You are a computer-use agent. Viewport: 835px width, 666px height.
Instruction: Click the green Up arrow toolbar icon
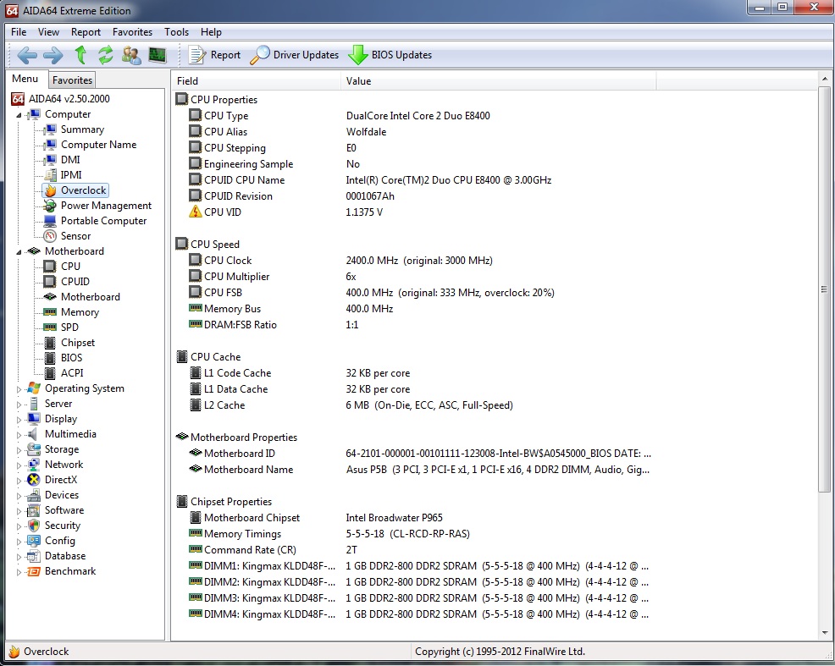[x=80, y=55]
